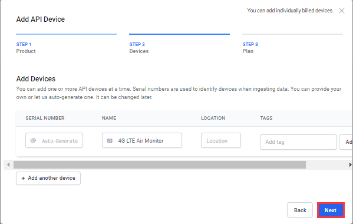
Task: Click the SERIAL NUMBER column header
Action: click(45, 118)
